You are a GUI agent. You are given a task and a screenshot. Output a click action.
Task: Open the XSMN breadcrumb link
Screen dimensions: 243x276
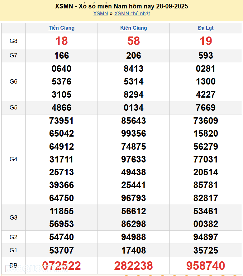coord(100,13)
